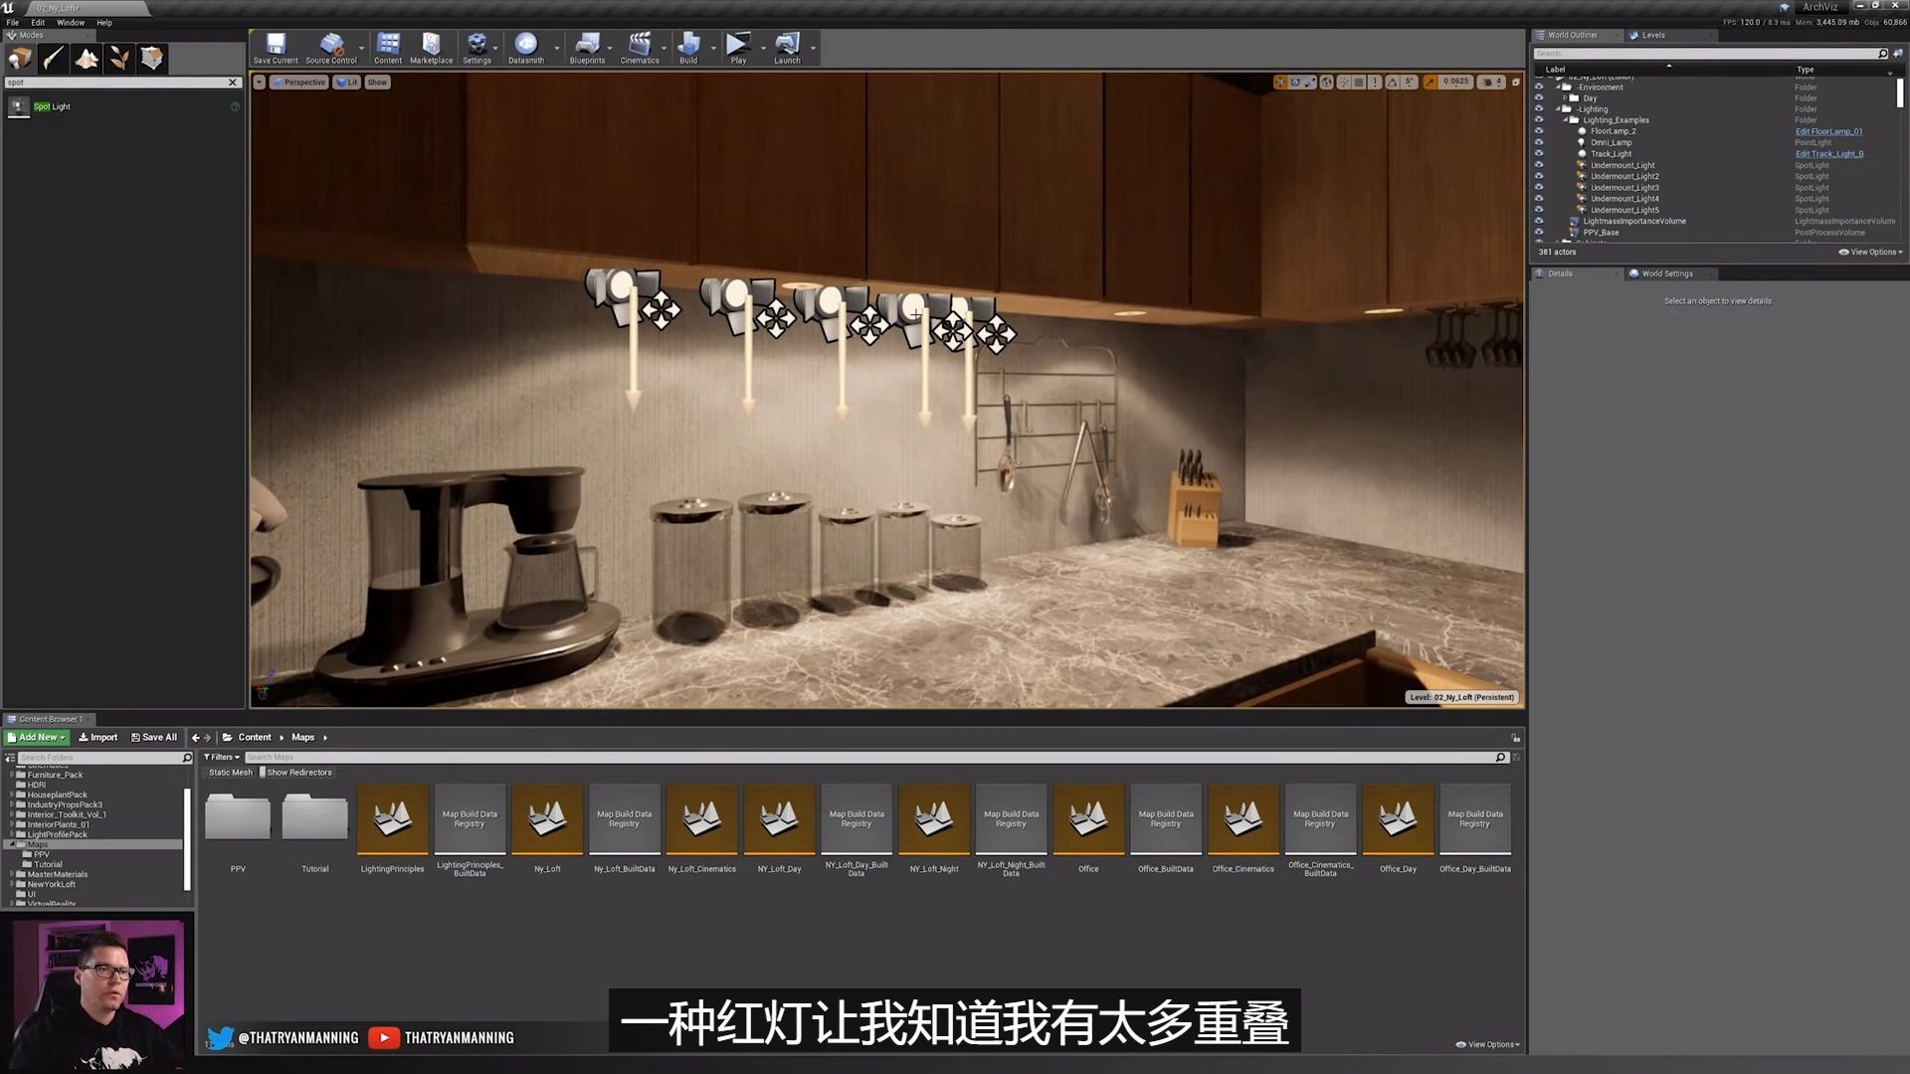Toggle the Static Mesh filter
The width and height of the screenshot is (1910, 1074).
coord(231,773)
